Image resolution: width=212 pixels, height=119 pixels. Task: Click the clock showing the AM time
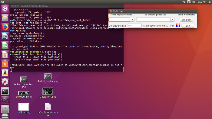tap(202, 2)
